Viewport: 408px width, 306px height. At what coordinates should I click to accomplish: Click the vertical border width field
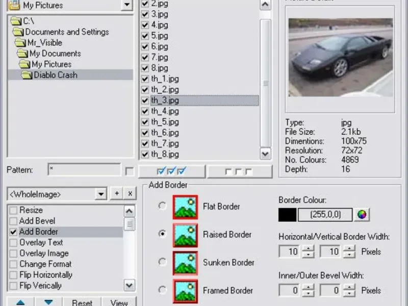331,251
